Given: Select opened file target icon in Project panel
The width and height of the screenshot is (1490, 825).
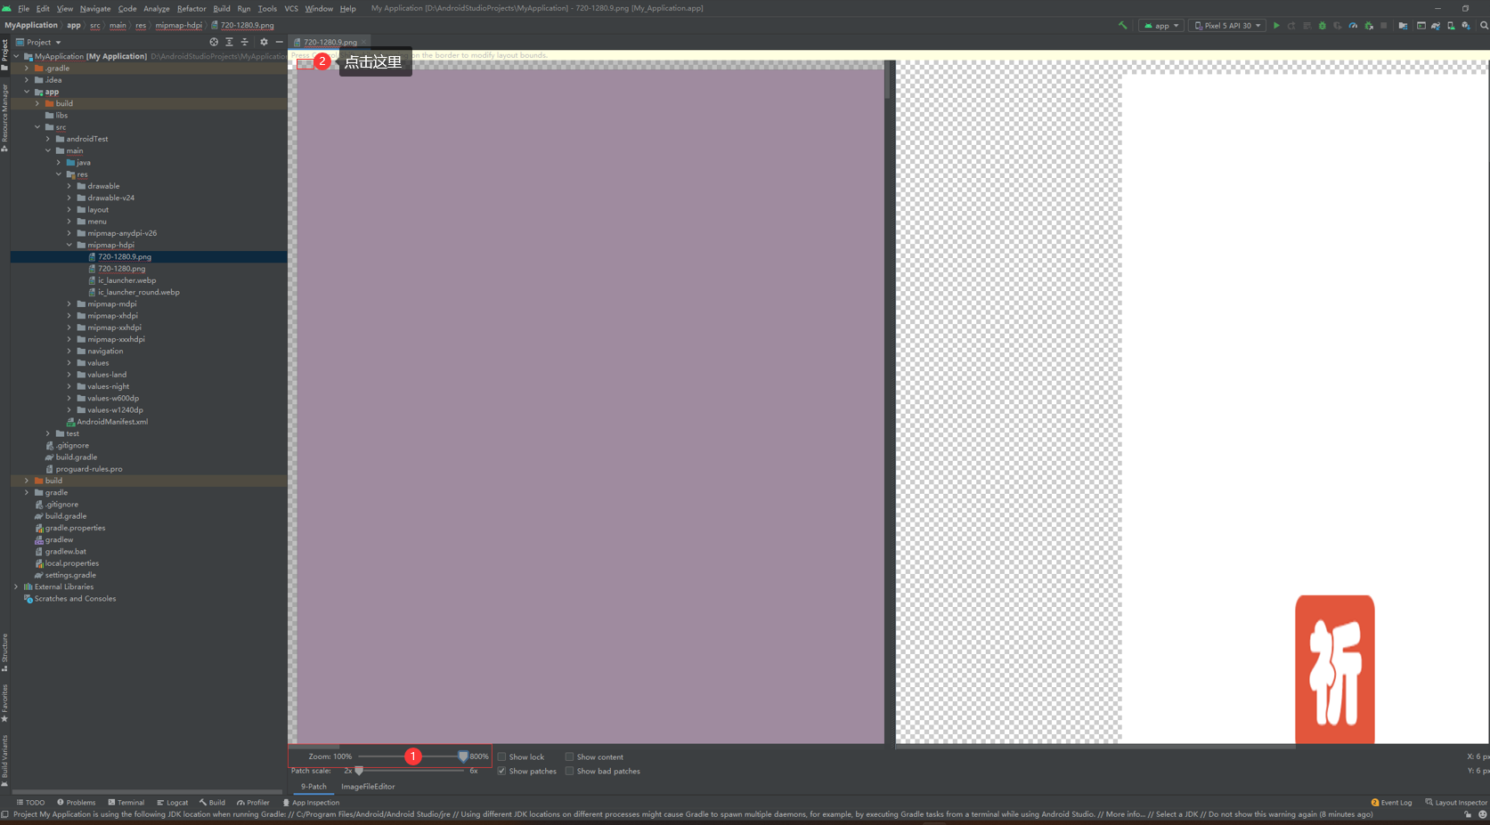Looking at the screenshot, I should (x=214, y=42).
